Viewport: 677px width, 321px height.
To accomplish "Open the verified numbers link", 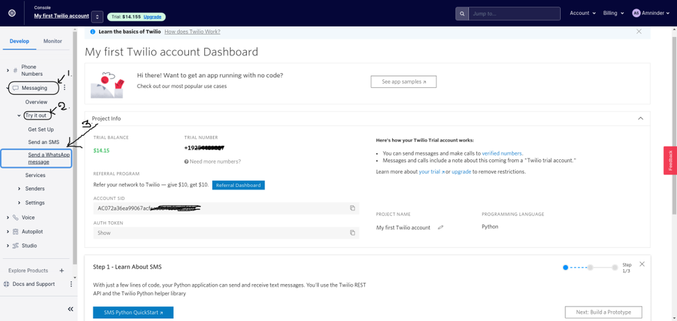I will [x=502, y=153].
